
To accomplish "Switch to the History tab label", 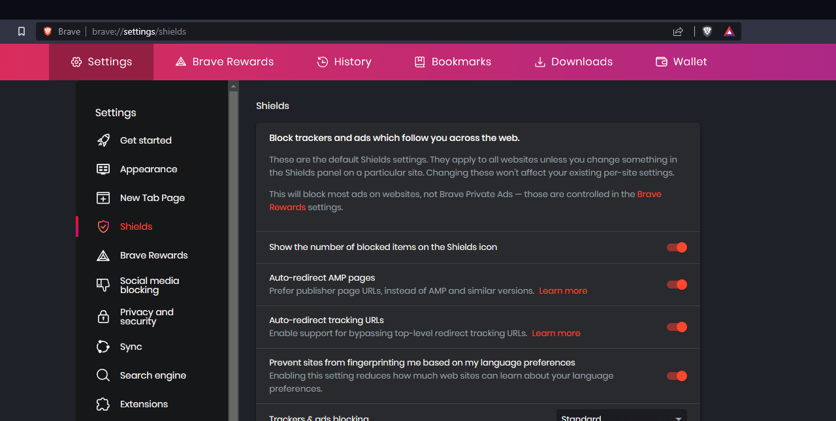I will tap(353, 62).
